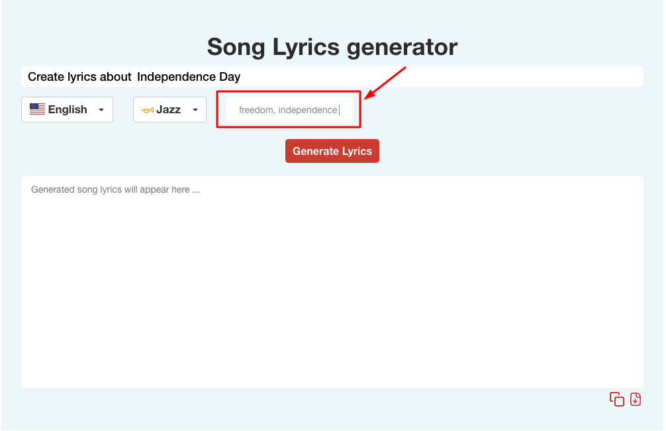
Task: Expand the Jazz genre dropdown arrow
Action: [195, 109]
